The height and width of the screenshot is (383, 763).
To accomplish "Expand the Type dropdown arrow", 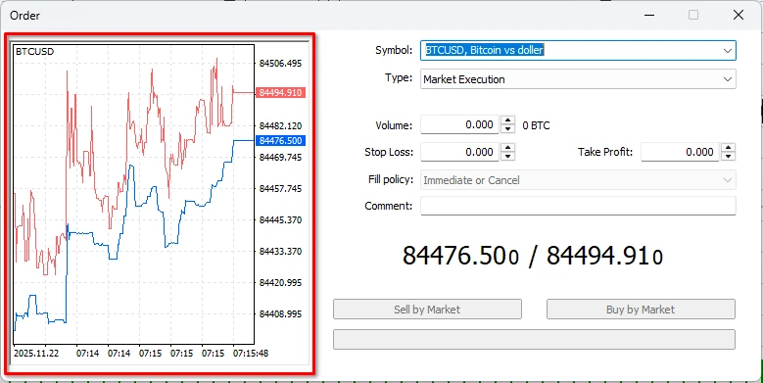I will [728, 79].
